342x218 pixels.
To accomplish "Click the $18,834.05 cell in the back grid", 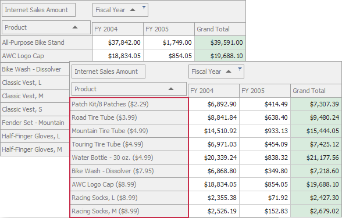I will [117, 56].
